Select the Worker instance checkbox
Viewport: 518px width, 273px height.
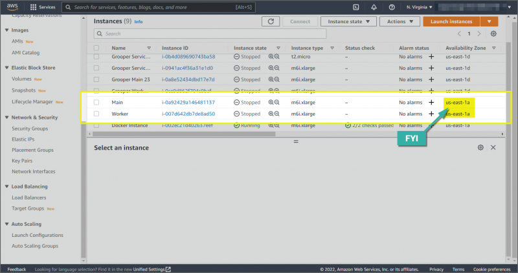[96, 114]
